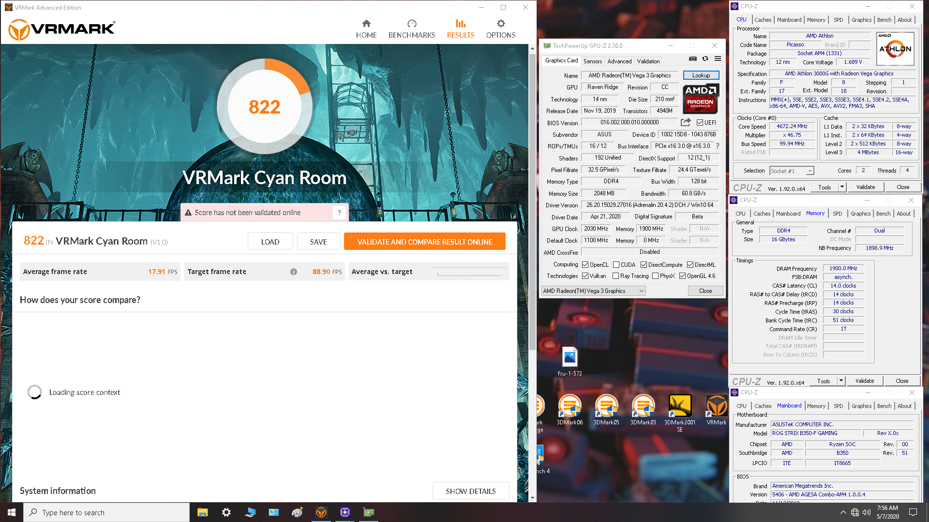Toggle the OpenCL checkbox
This screenshot has height=522, width=929.
[585, 265]
